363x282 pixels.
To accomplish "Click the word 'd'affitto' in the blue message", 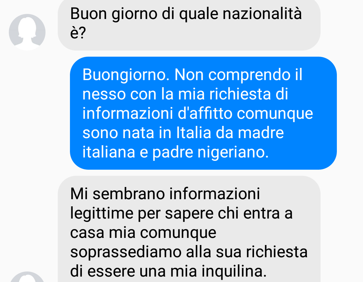I will coord(205,114).
